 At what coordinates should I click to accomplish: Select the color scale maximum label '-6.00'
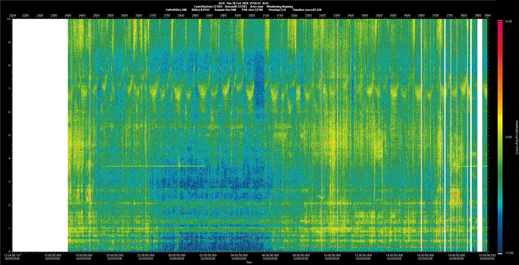click(x=508, y=22)
